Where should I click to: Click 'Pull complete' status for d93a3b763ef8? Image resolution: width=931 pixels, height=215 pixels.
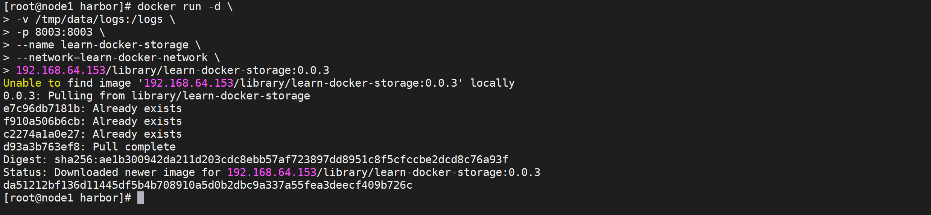(134, 147)
